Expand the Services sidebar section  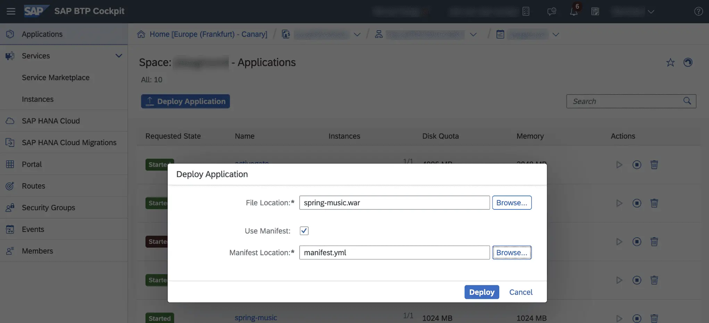click(x=119, y=56)
